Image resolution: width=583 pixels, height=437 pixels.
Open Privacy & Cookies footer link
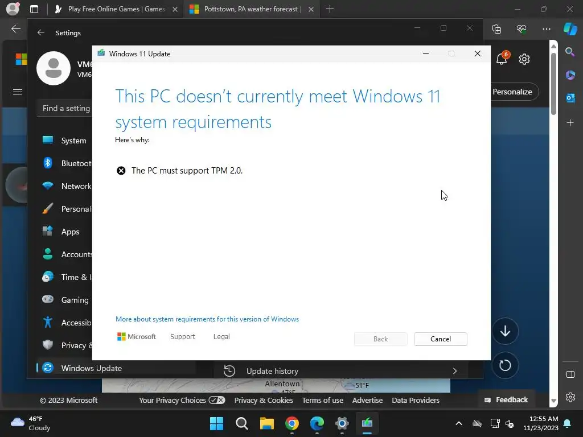[264, 400]
